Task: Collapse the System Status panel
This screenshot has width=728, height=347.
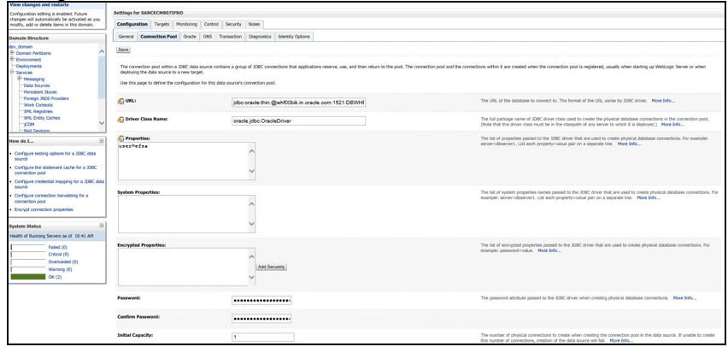Action: point(101,226)
